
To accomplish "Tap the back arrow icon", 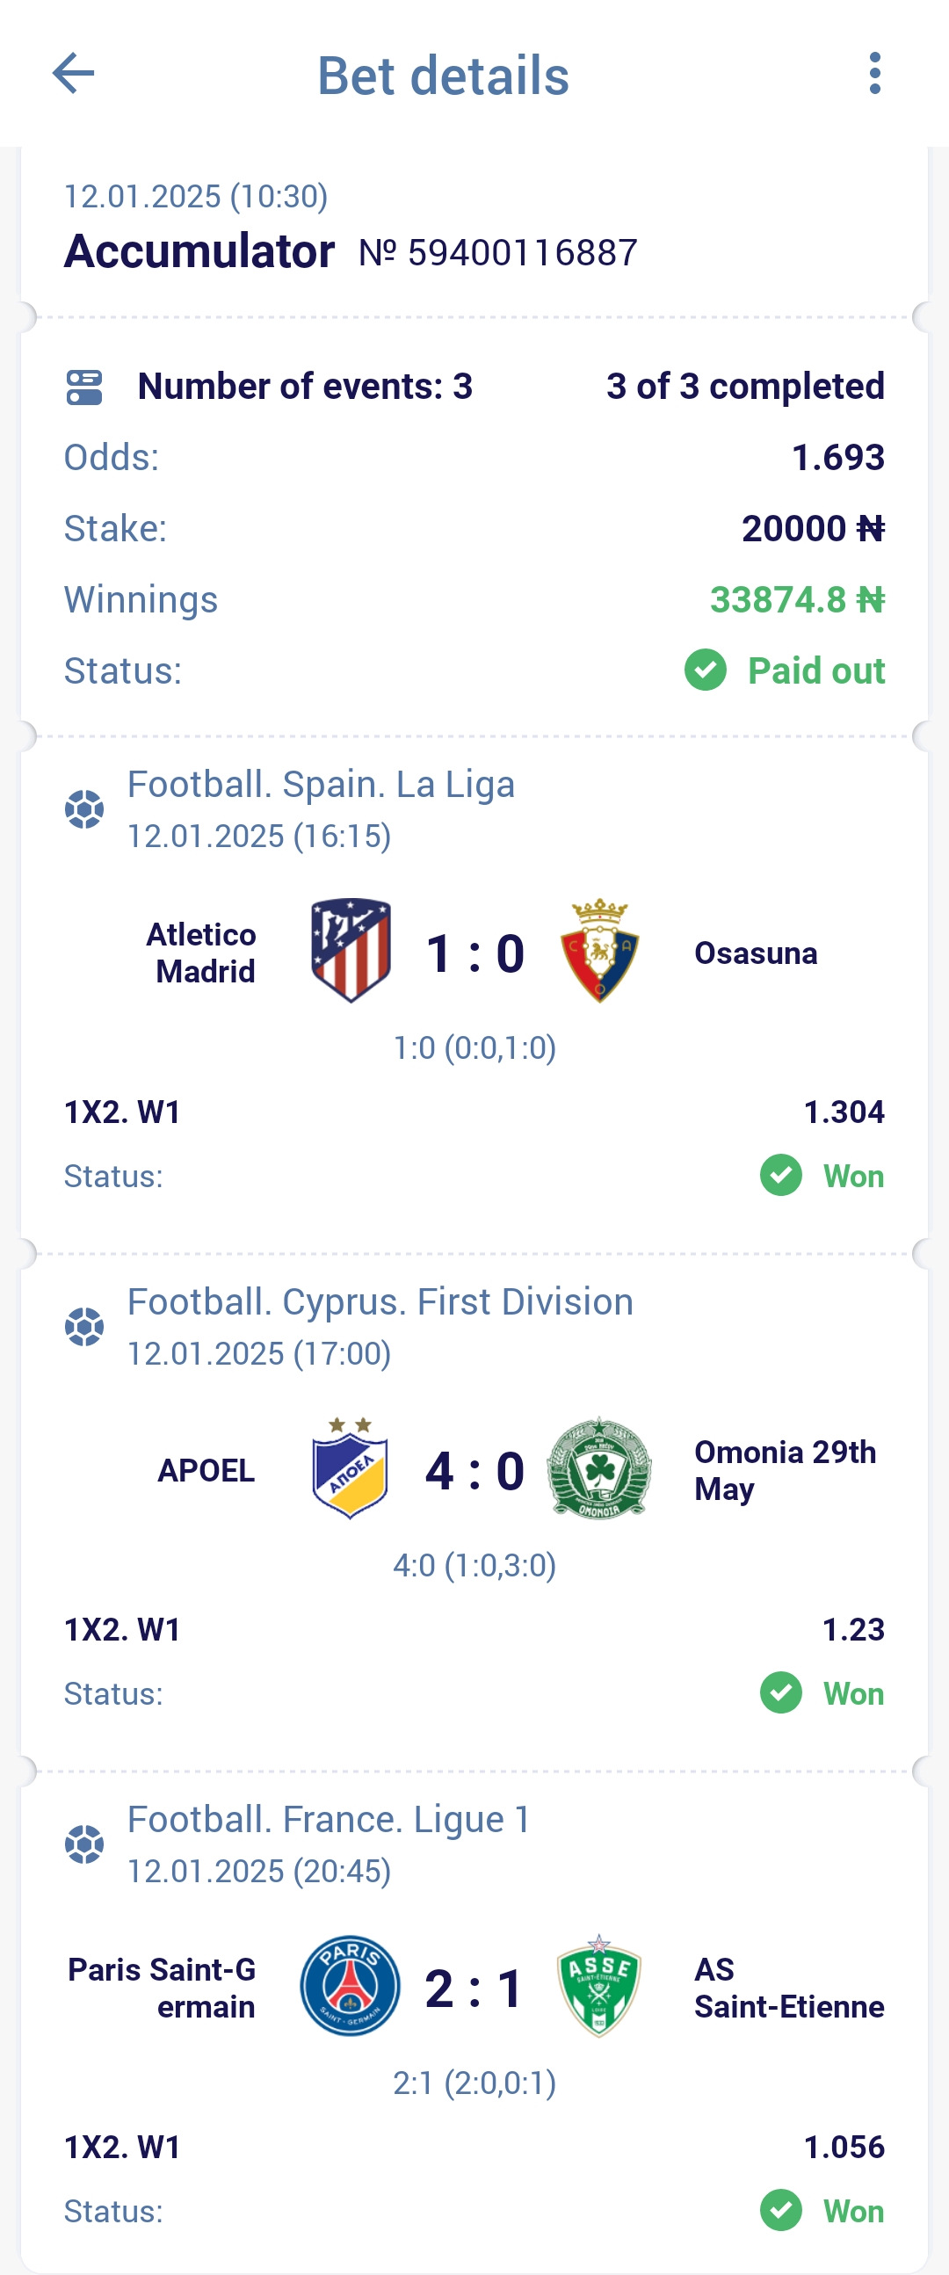I will [x=73, y=72].
